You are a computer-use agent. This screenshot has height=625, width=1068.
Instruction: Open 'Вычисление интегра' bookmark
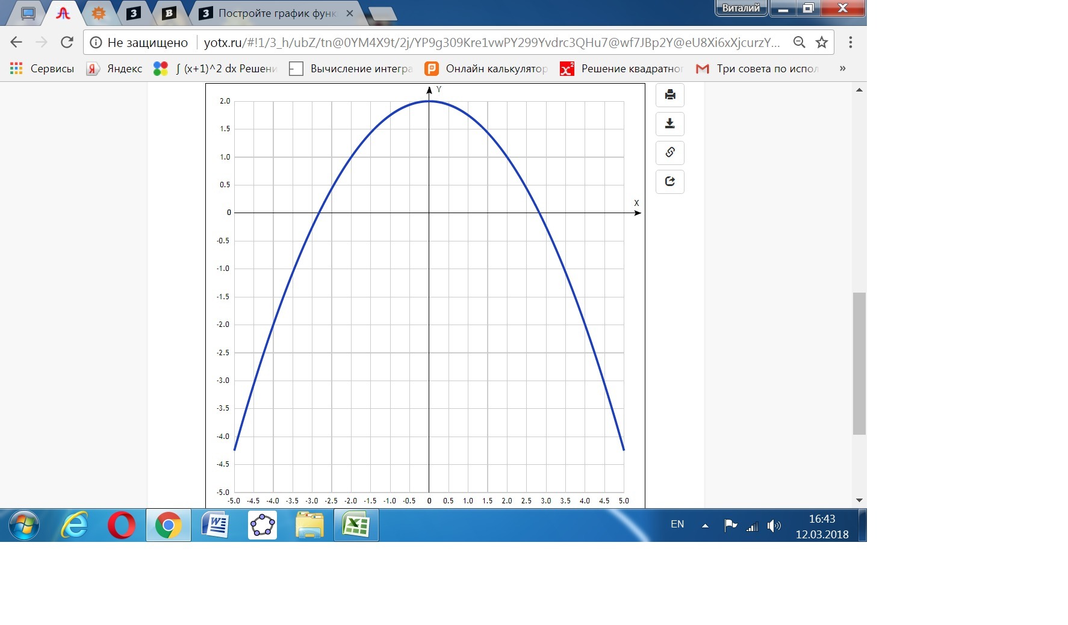(352, 69)
